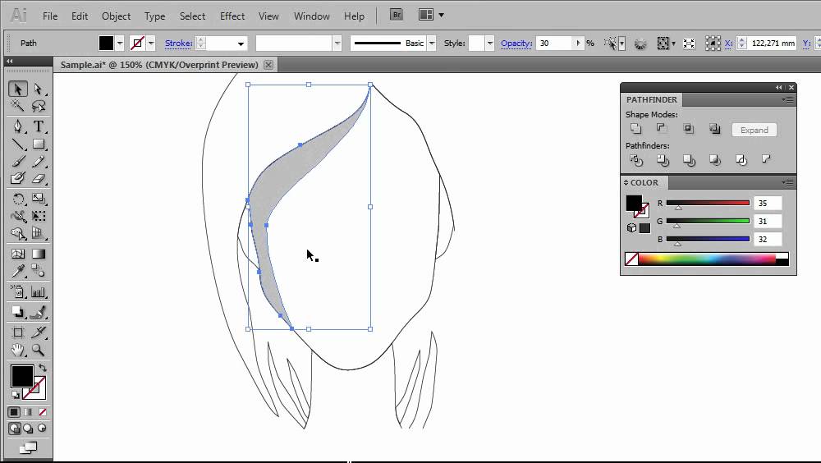Select the Perspective Grid tool
This screenshot has width=821, height=463.
click(39, 234)
